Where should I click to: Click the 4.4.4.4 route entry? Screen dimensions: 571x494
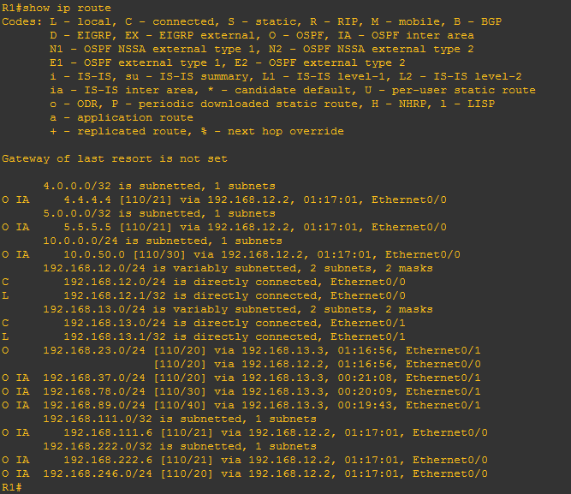(x=224, y=199)
